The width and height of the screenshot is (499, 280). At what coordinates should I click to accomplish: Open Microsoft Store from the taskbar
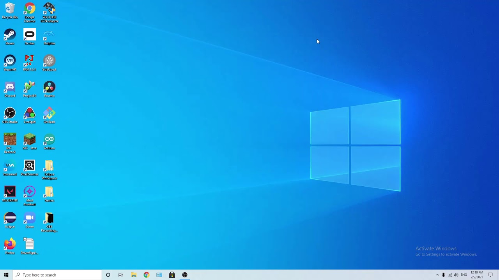coord(172,275)
